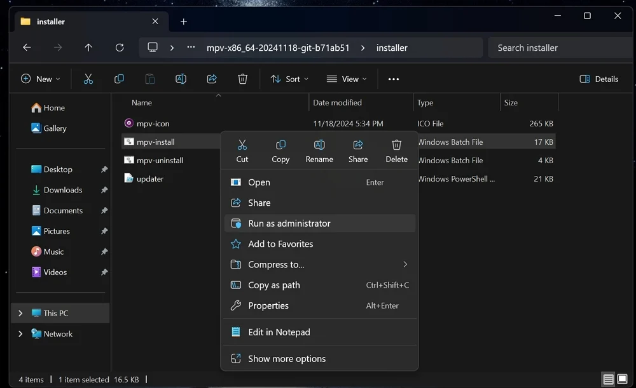The image size is (636, 388).
Task: Add a new tab with the plus button
Action: tap(183, 22)
